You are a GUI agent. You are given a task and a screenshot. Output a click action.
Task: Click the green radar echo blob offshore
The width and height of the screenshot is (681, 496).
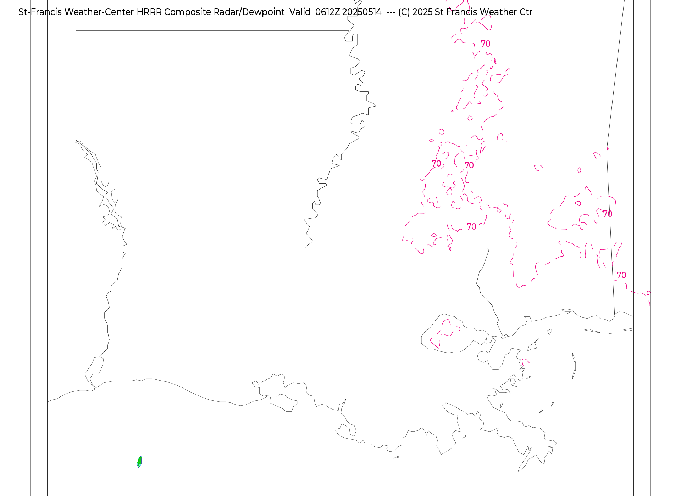pos(140,462)
